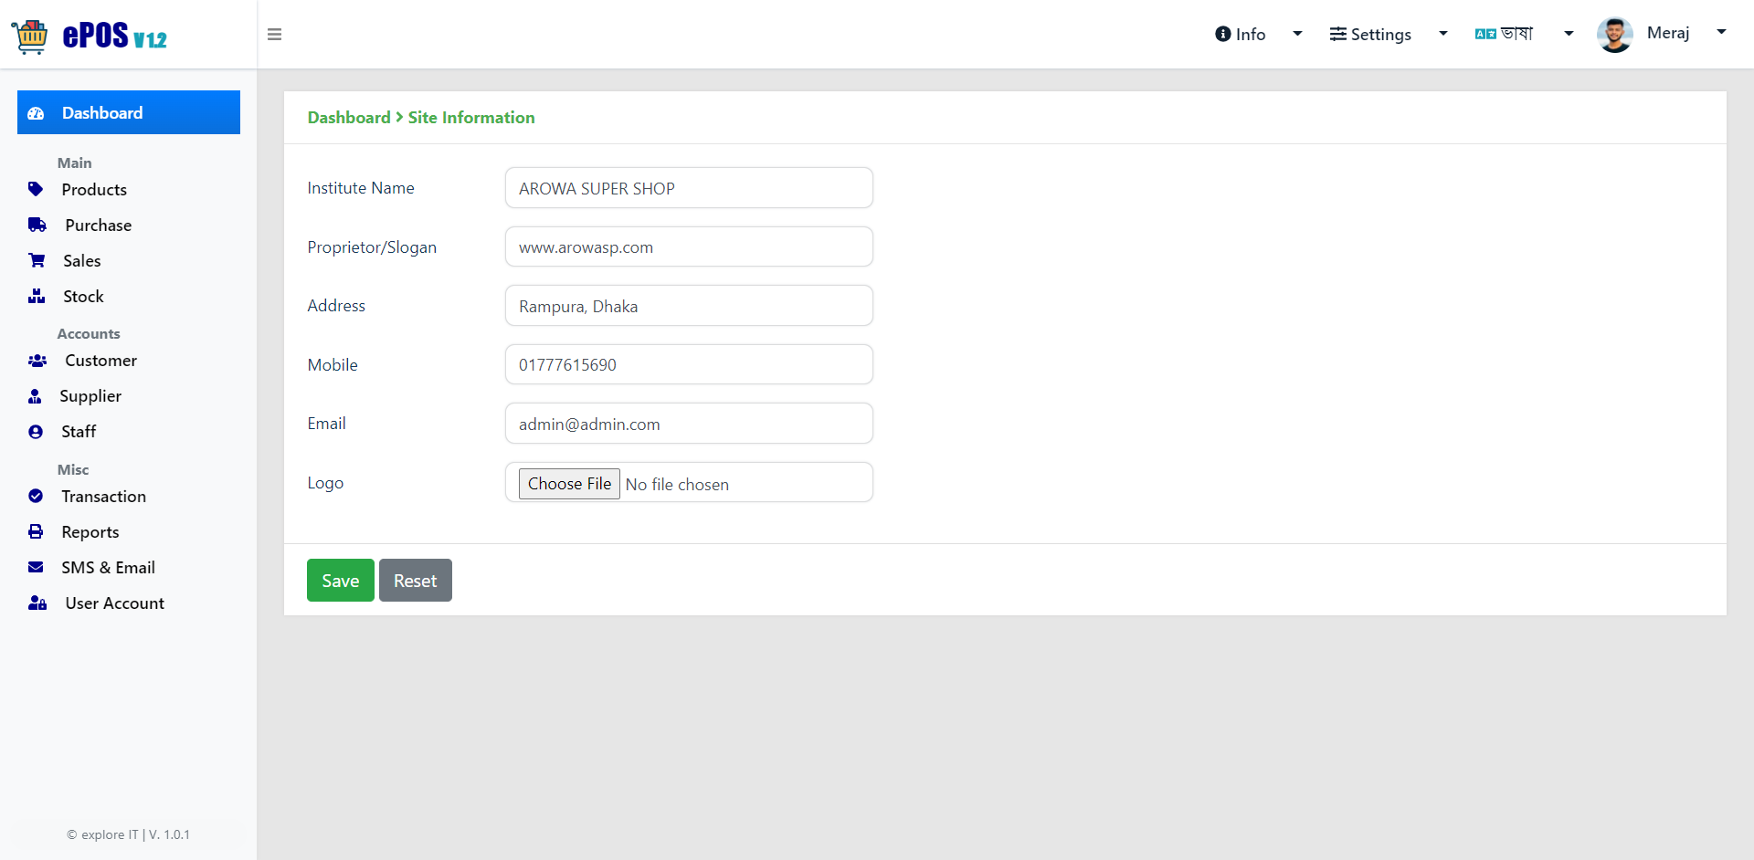Open the Transaction menu item

103,496
